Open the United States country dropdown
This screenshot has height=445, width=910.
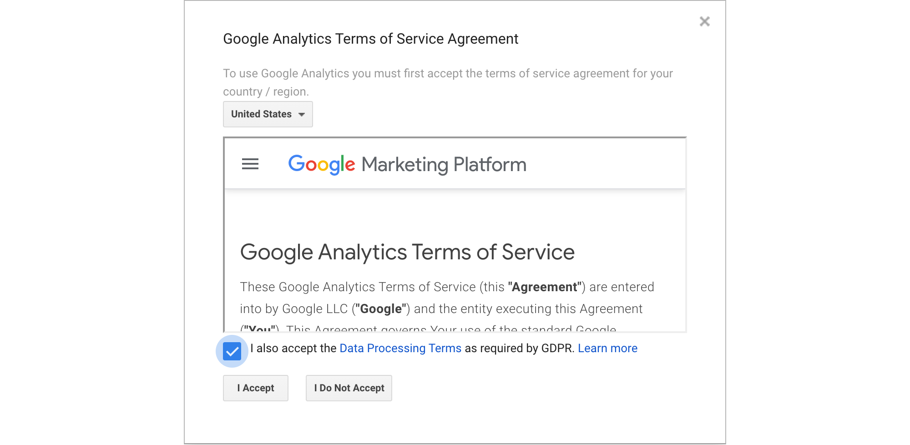click(x=268, y=114)
